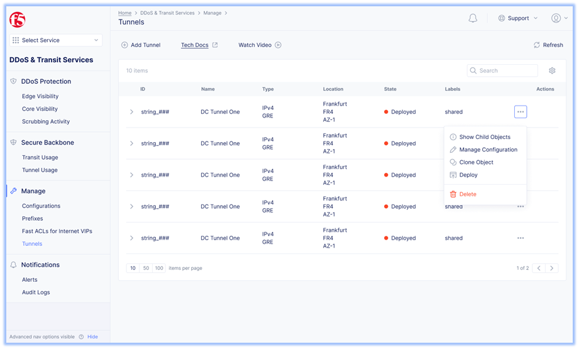Screen dimensions: 579x349
Task: Click DDoS & Transit Services breadcrumb
Action: (x=167, y=13)
